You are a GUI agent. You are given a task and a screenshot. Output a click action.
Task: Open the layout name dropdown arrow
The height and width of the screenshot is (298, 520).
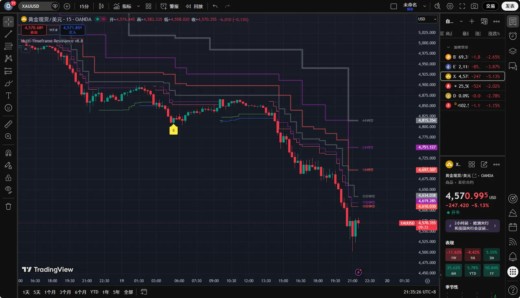pyautogui.click(x=425, y=6)
